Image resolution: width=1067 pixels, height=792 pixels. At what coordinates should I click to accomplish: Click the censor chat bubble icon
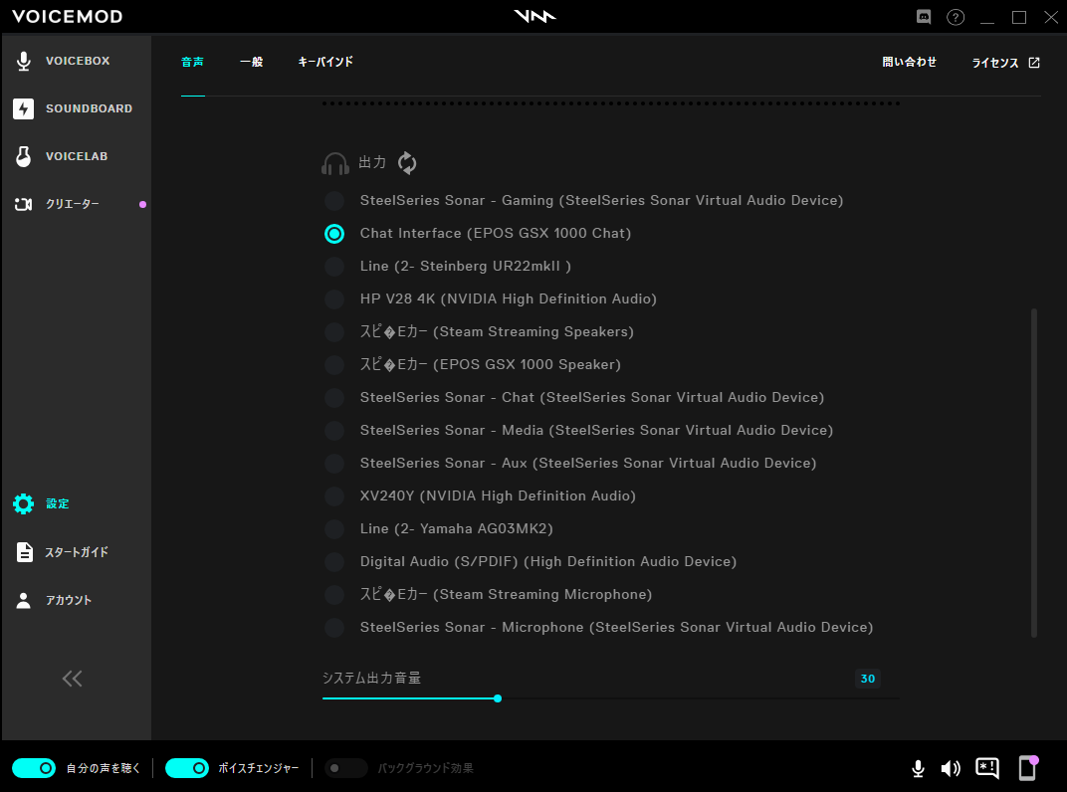pyautogui.click(x=987, y=768)
